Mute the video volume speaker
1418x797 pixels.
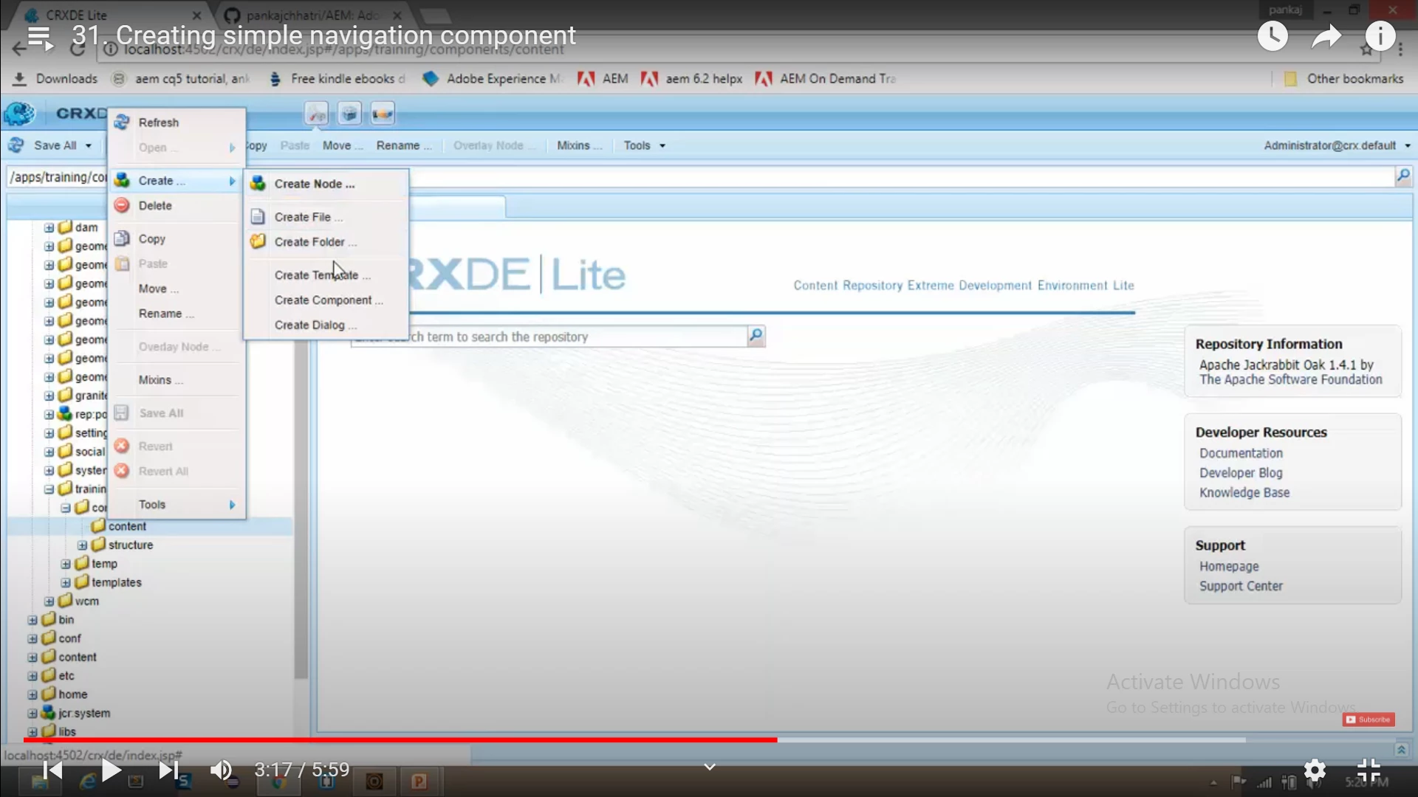click(221, 770)
